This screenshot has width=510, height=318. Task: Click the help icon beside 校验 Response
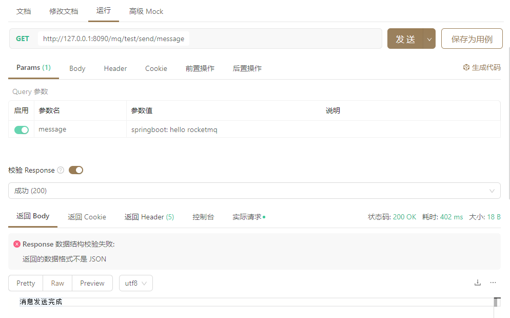pyautogui.click(x=61, y=170)
